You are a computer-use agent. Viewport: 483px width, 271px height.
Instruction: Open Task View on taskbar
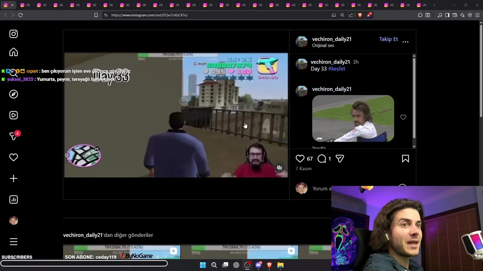[x=225, y=265]
